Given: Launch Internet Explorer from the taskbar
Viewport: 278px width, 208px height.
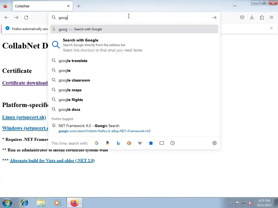Looking at the screenshot, I should coord(24,203).
